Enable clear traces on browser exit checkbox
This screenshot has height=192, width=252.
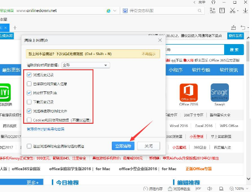(x=29, y=146)
